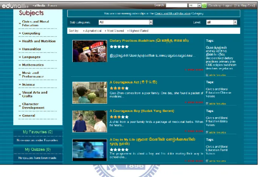The width and height of the screenshot is (258, 177).
Task: Click add-to-favourites icon for Dietary Practices-Buddhism
Action: click(207, 75)
